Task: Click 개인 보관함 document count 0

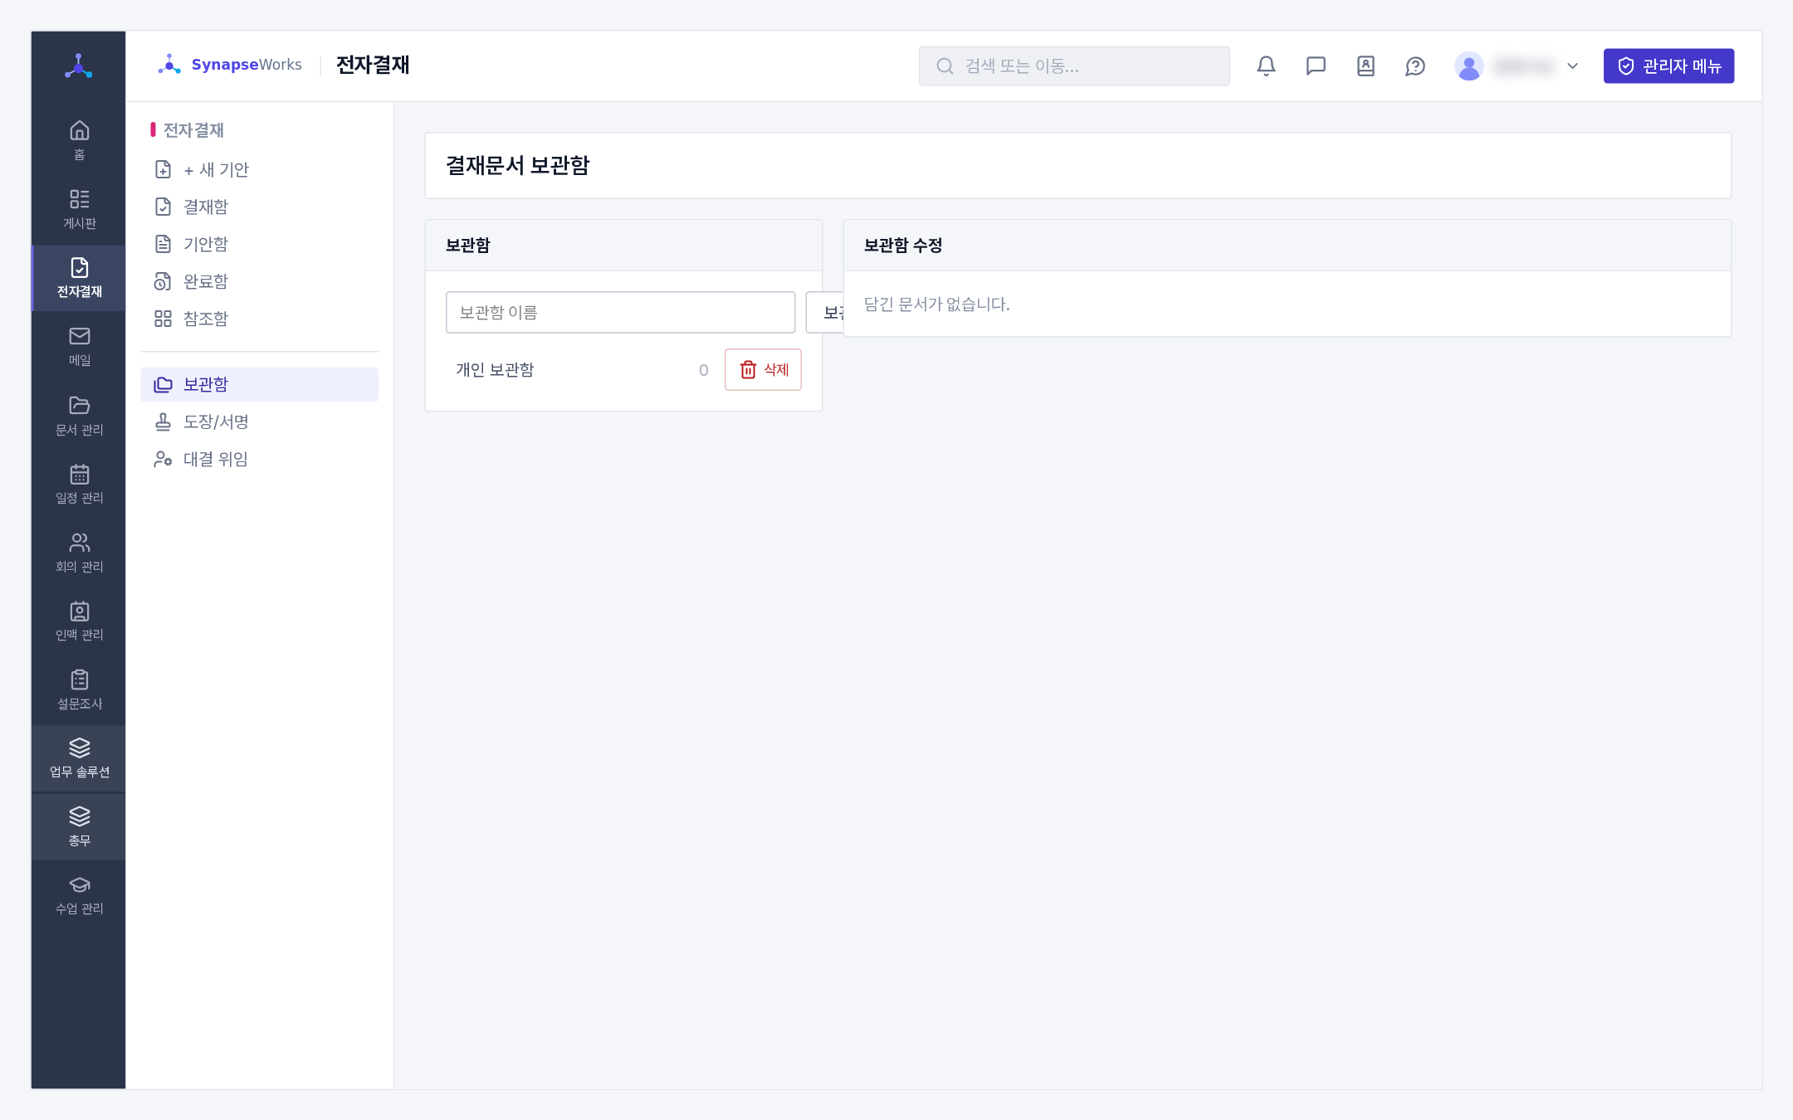Action: [x=703, y=370]
